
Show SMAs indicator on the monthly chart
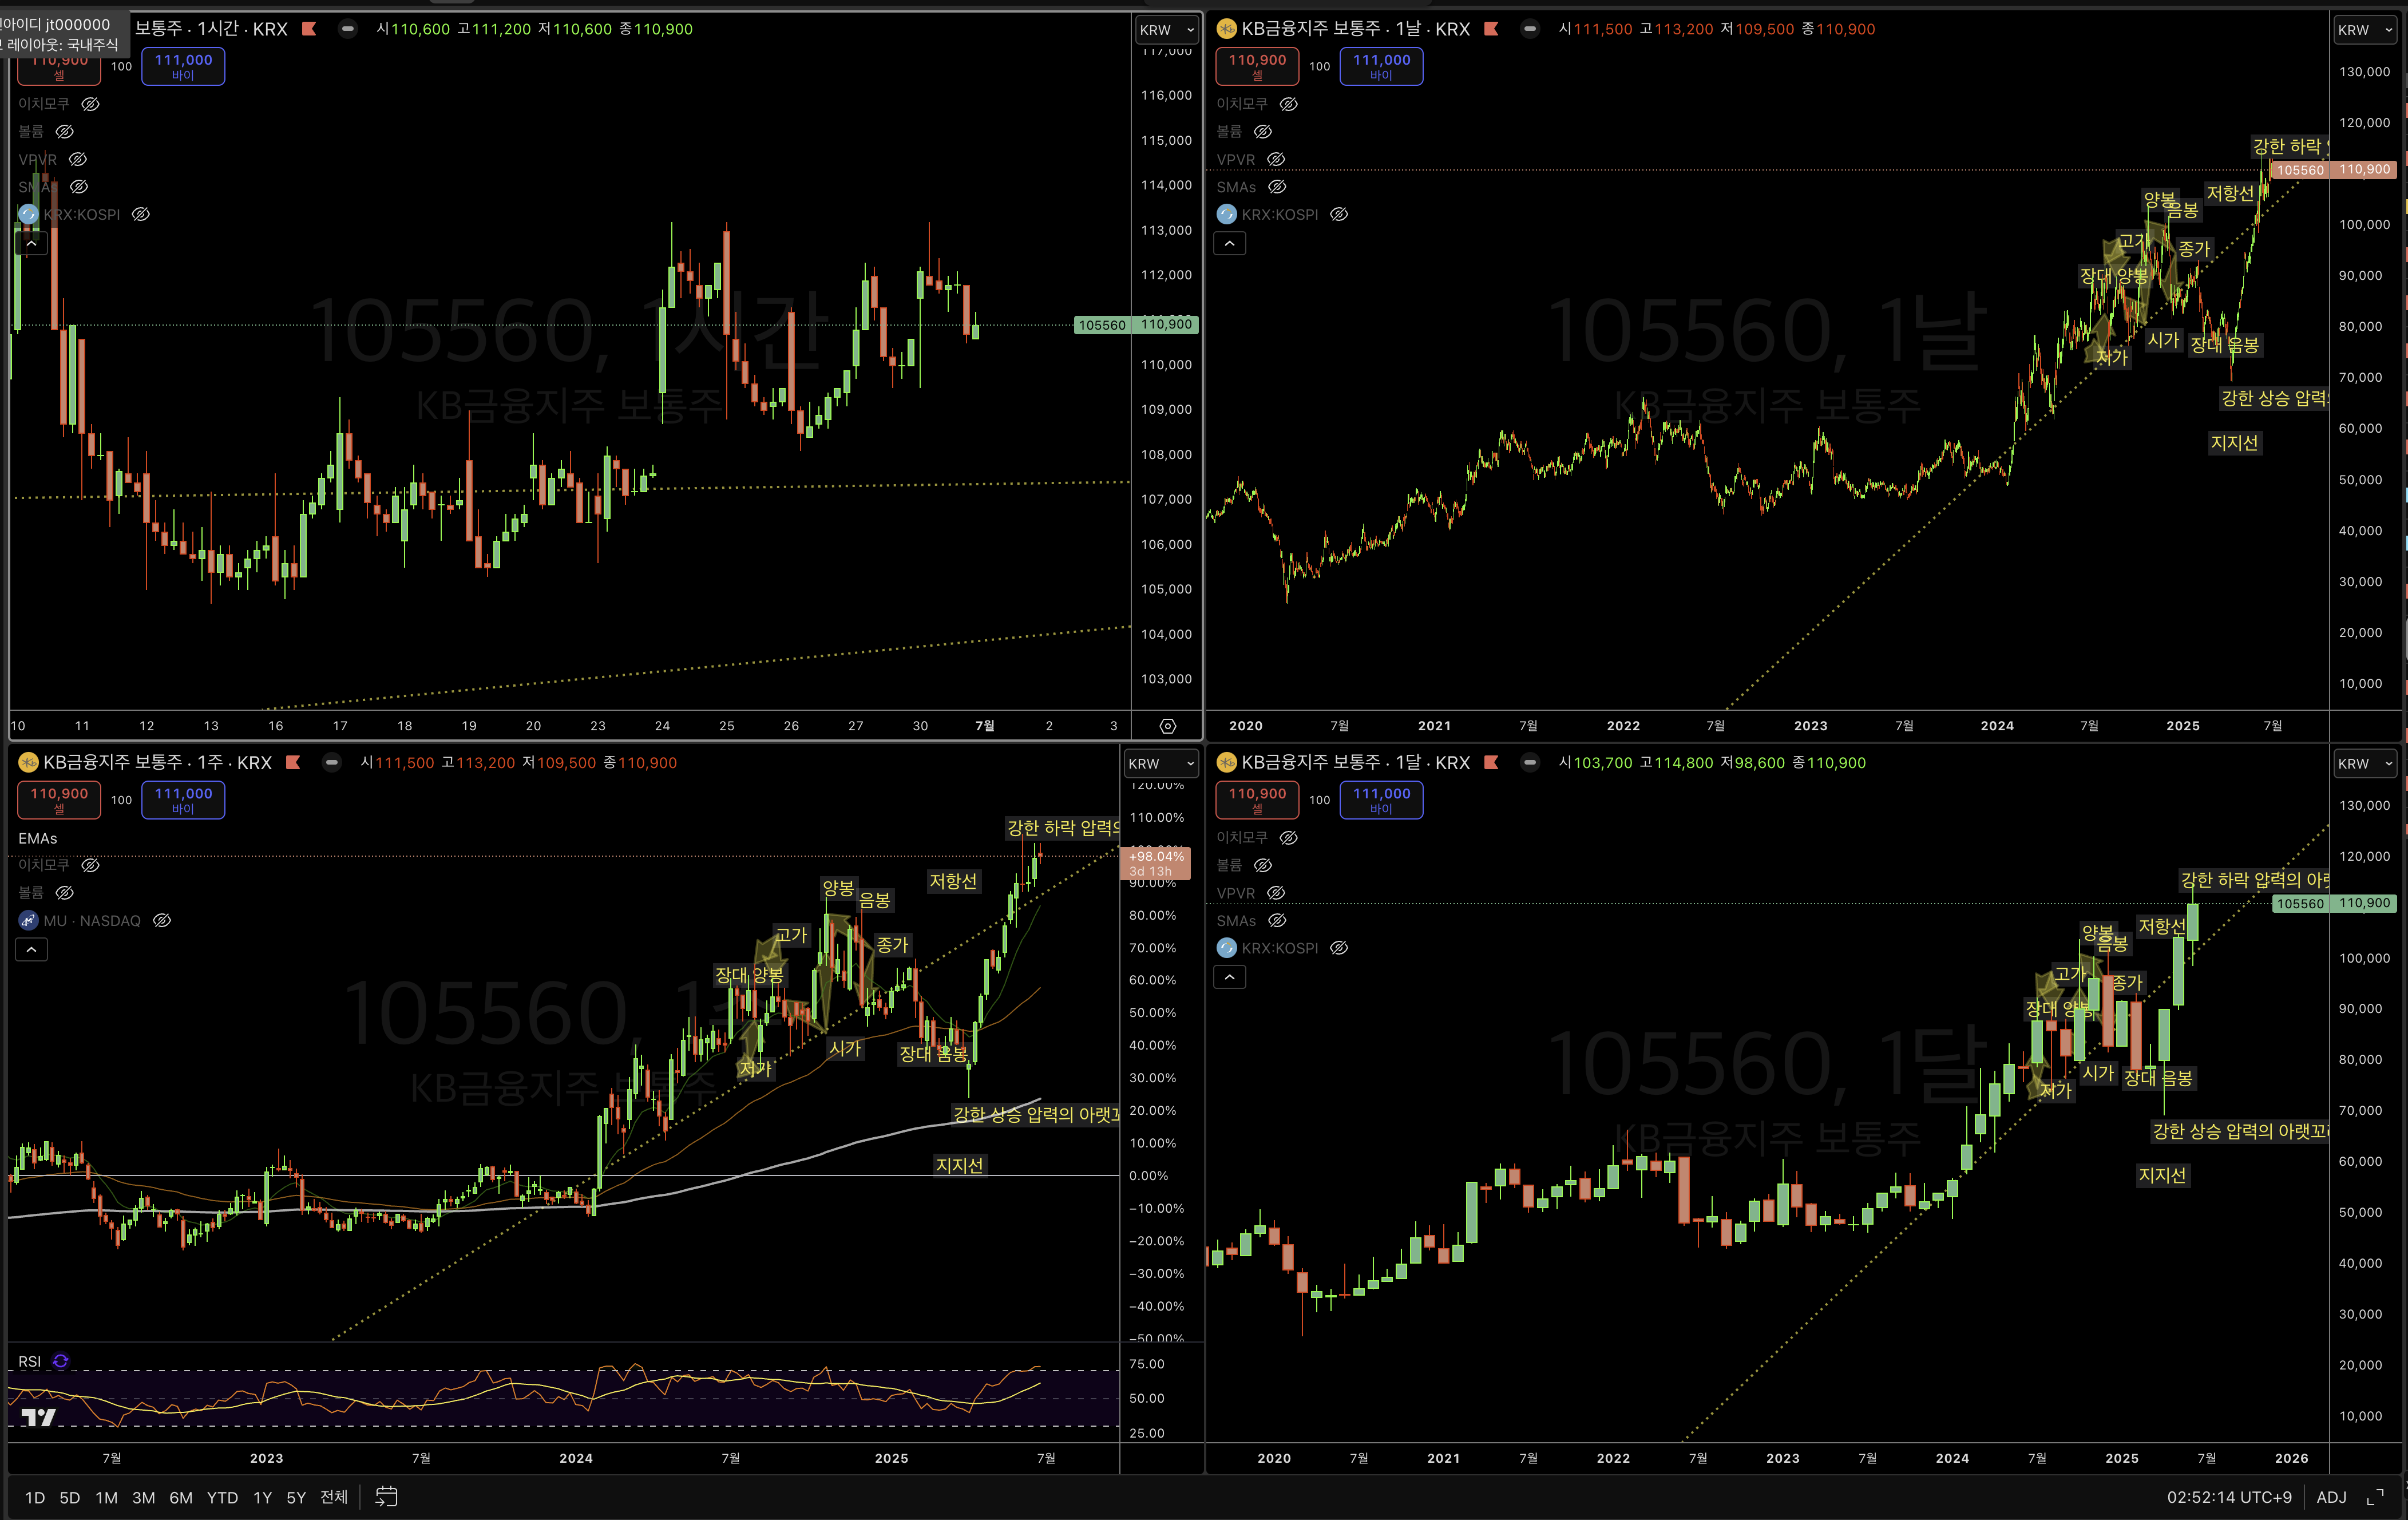pos(1277,920)
